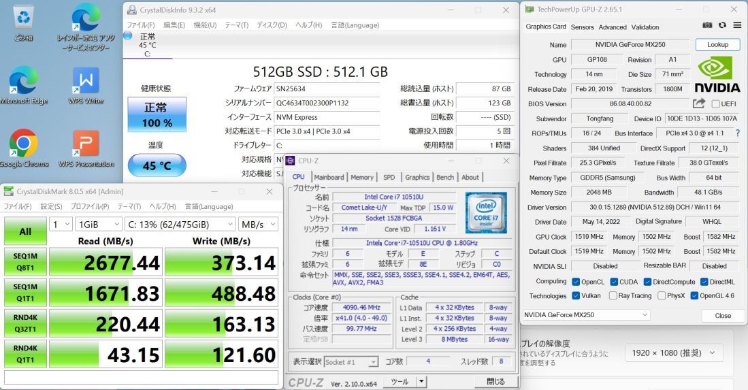748x390 pixels.
Task: Toggle the DirectCompute checkbox
Action: tap(647, 282)
